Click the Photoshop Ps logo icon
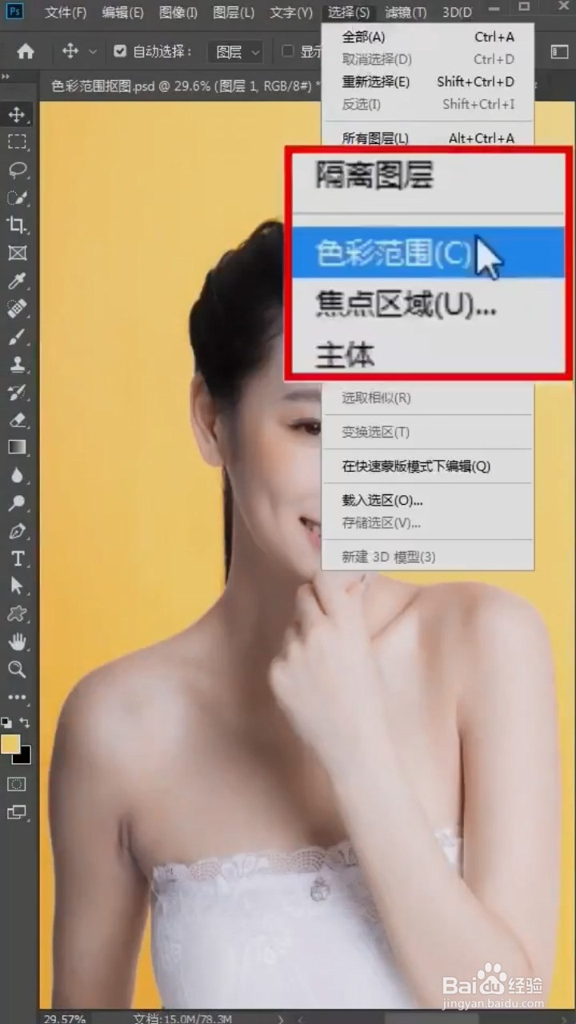 click(16, 11)
